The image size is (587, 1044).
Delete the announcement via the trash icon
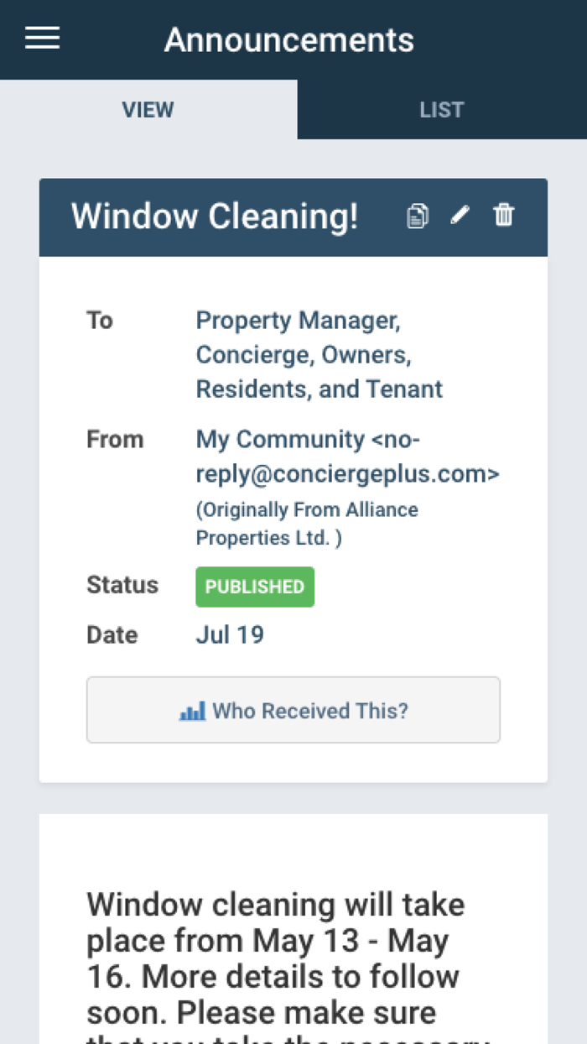503,216
